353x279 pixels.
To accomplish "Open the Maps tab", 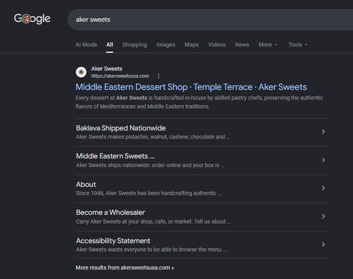I will pyautogui.click(x=191, y=45).
